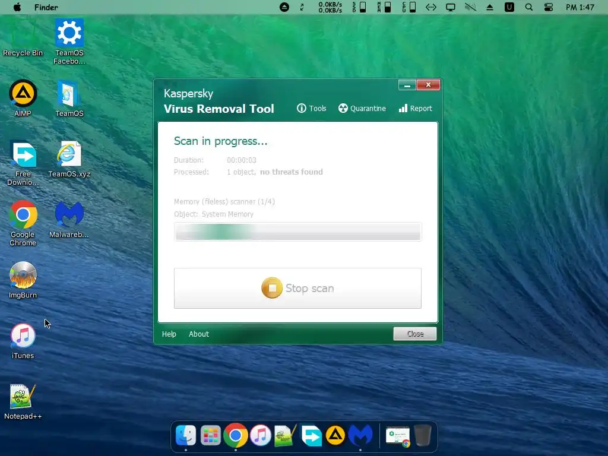Open the Recycle Bin desktop icon

pyautogui.click(x=23, y=37)
